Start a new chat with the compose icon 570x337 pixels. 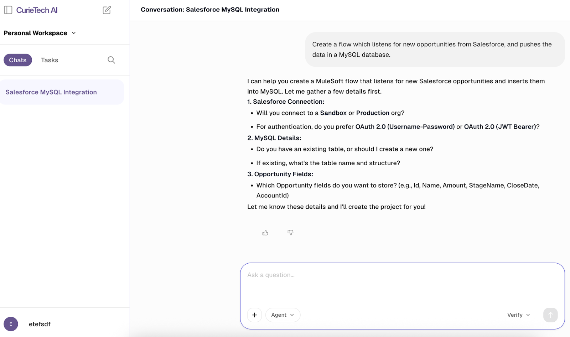(x=106, y=10)
